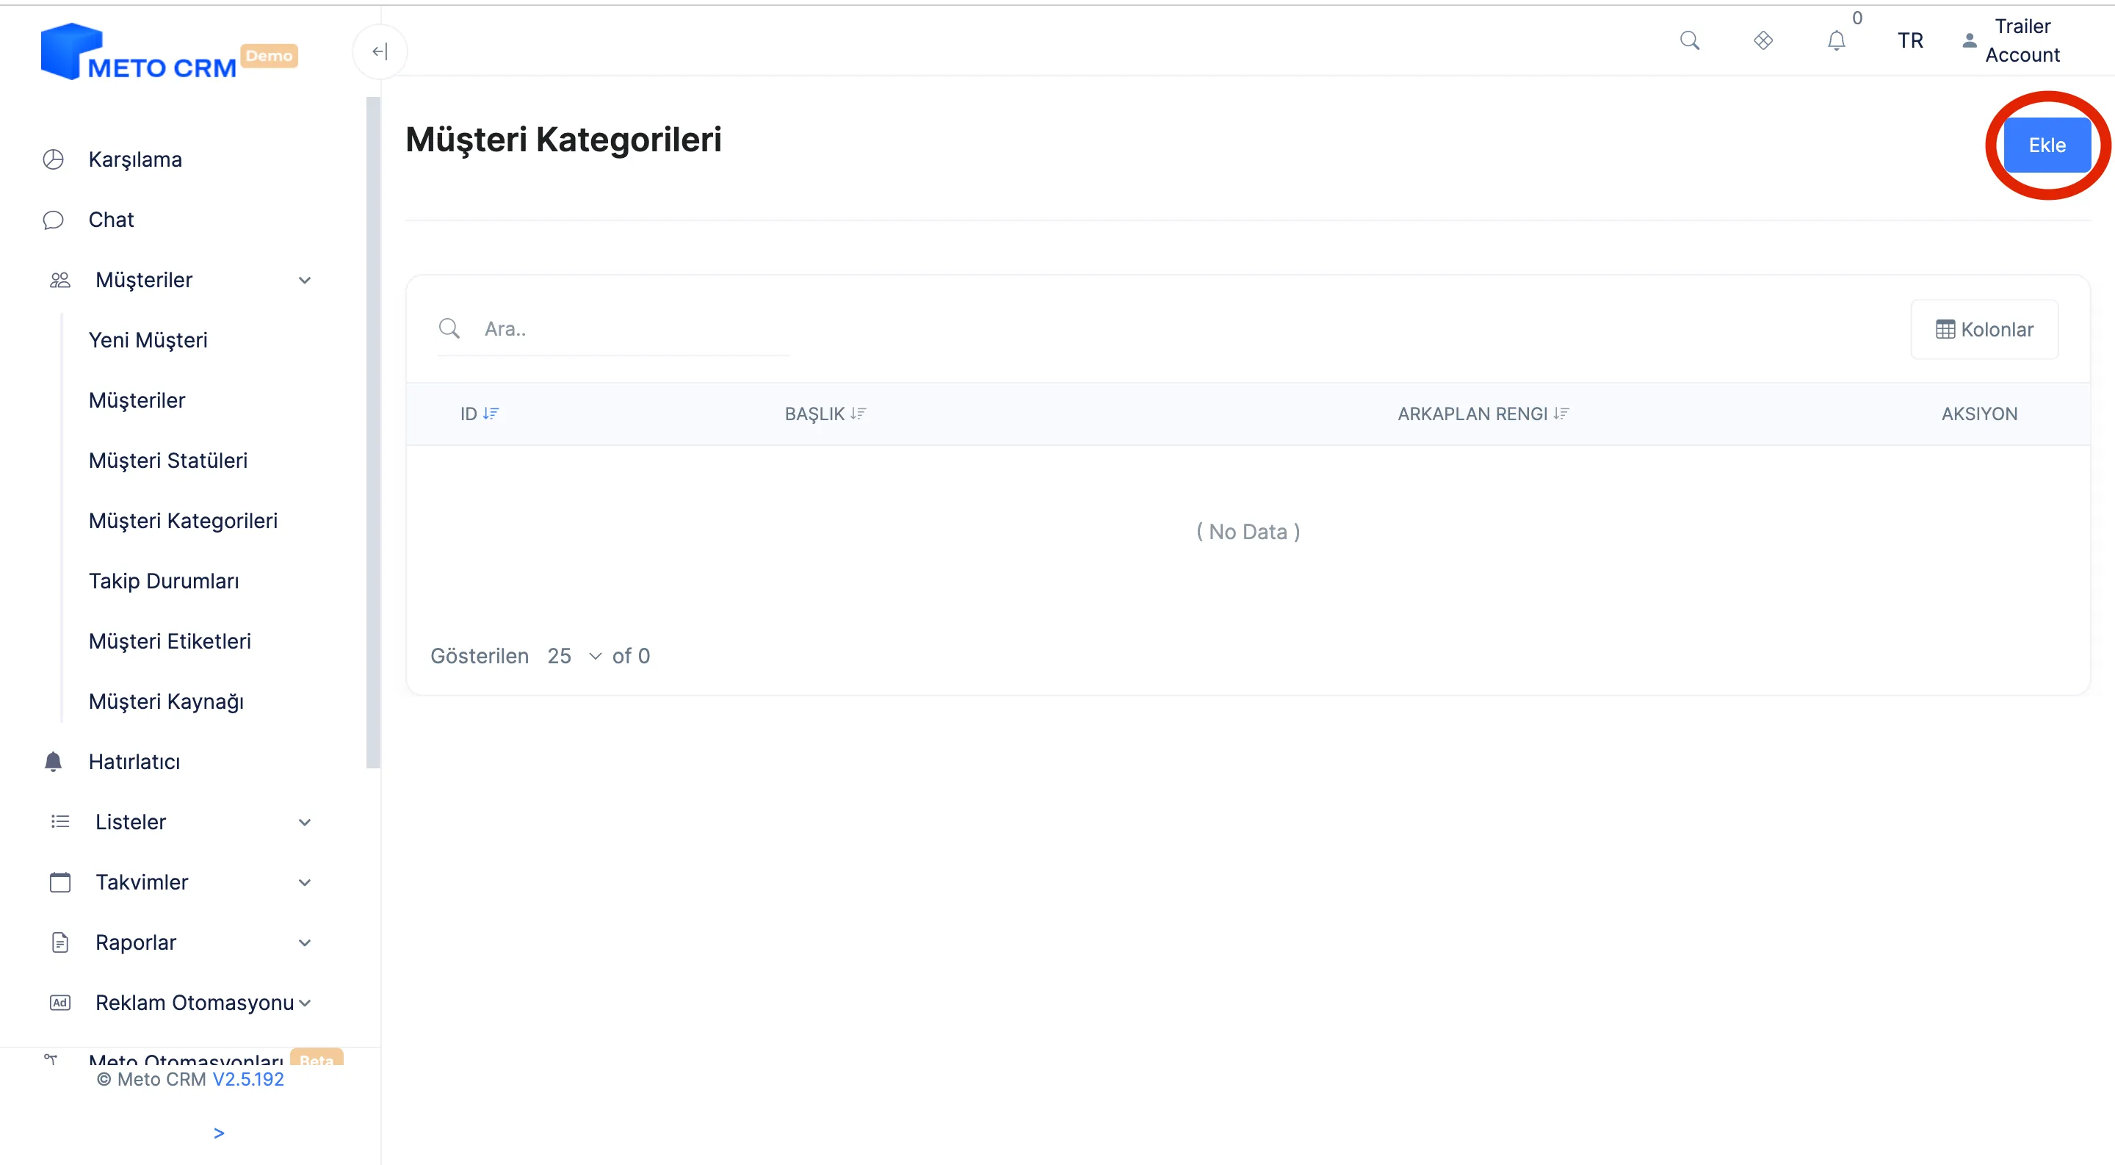The image size is (2115, 1165).
Task: Open global search magnifier in top bar
Action: [1690, 40]
